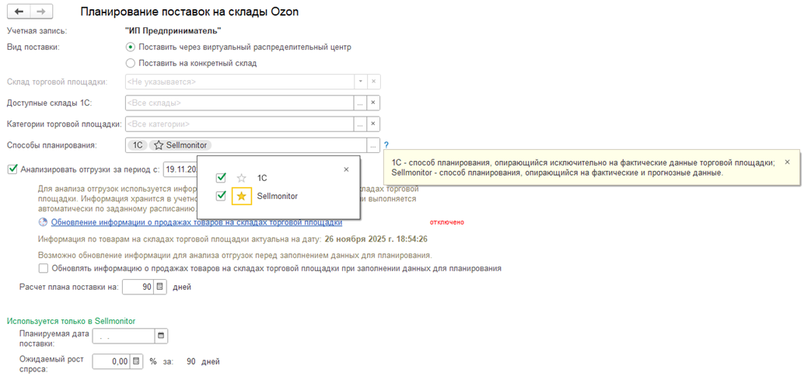The height and width of the screenshot is (380, 811).
Task: Select 'Поставить через виртуальный распределительный центр' radio
Action: pos(131,47)
